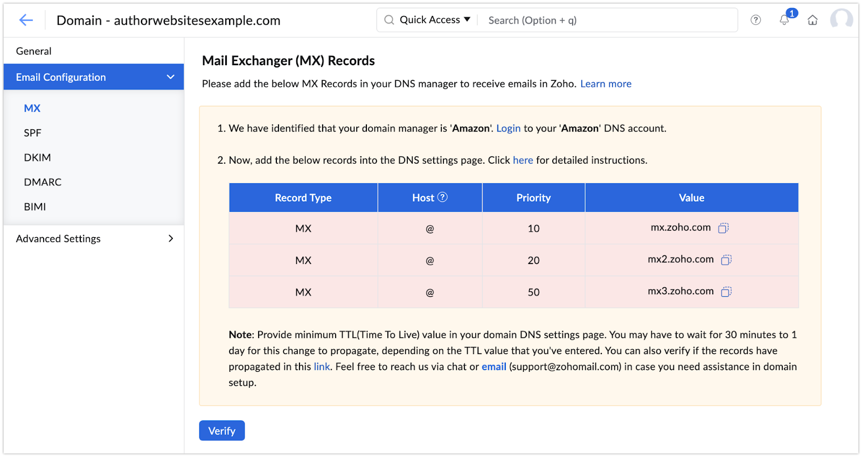Open the Learn more link
The image size is (862, 457).
(x=606, y=84)
